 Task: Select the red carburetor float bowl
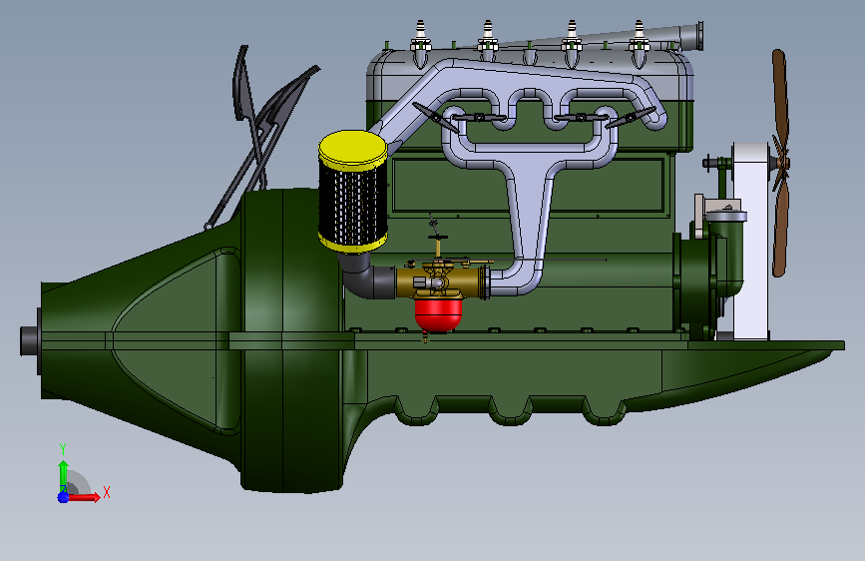[439, 315]
